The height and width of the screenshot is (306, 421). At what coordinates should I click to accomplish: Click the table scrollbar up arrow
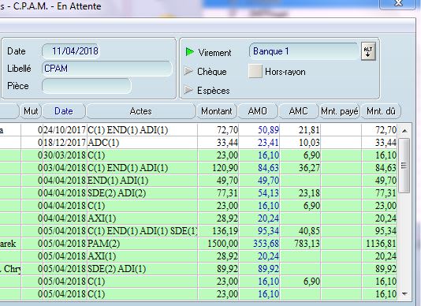click(404, 131)
